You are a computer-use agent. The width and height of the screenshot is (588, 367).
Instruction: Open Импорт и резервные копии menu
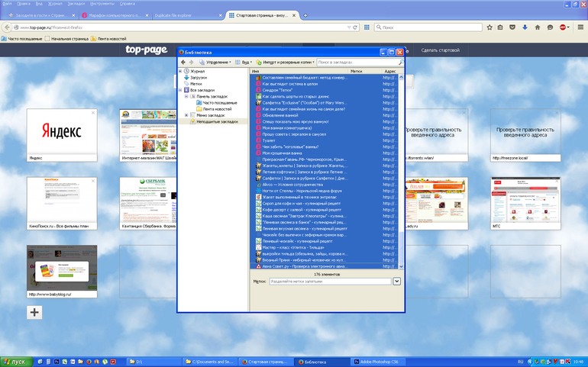(286, 62)
